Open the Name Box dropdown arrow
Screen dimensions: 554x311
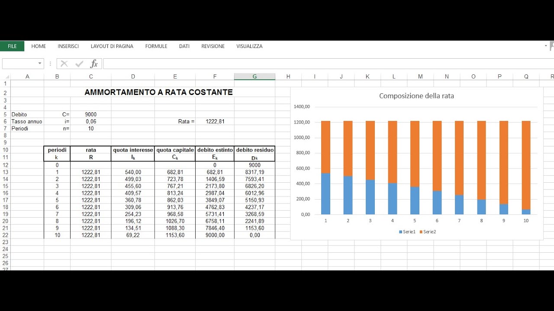tap(40, 63)
